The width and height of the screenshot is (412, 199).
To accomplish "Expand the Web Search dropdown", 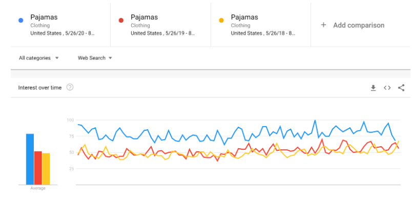I will tap(95, 58).
